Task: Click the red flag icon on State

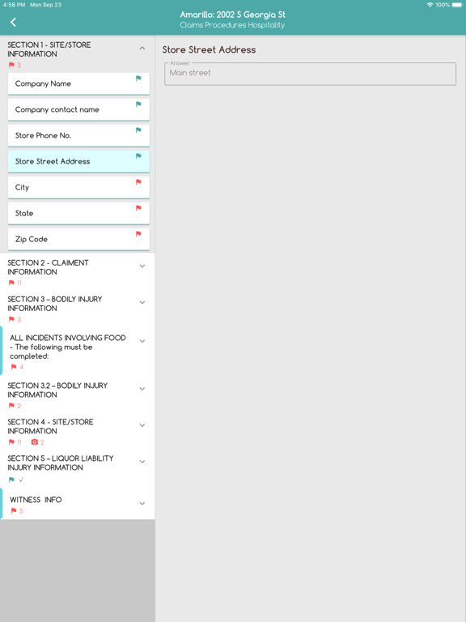Action: [x=138, y=208]
